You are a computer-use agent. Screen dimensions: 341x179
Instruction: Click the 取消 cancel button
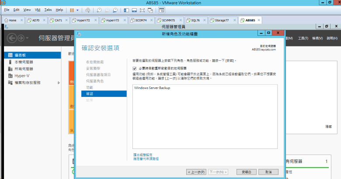pyautogui.click(x=268, y=172)
